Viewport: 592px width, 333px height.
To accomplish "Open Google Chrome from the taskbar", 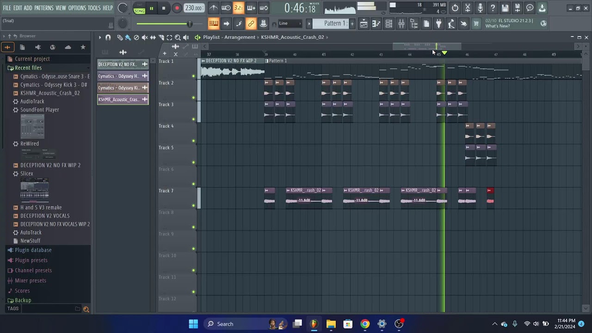I will tap(365, 324).
